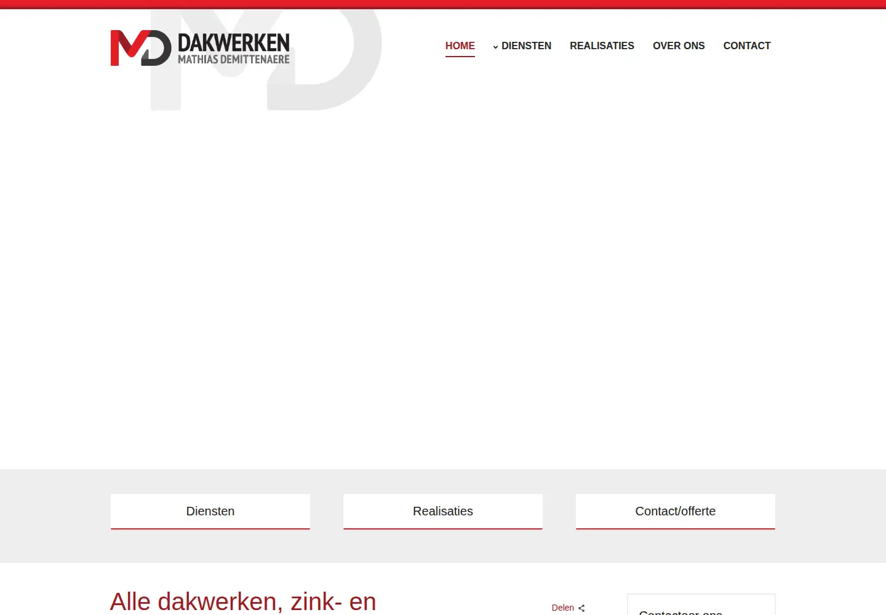Open the Contact/offerte button

coord(676,511)
